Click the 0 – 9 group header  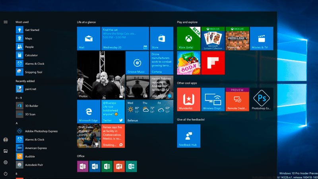pos(19,97)
